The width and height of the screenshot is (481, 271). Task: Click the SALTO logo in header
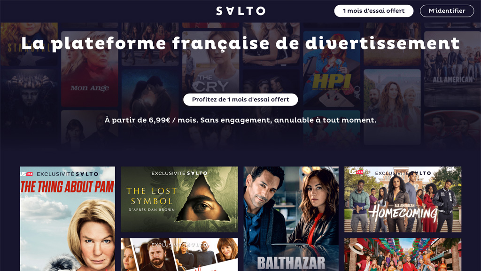(240, 11)
